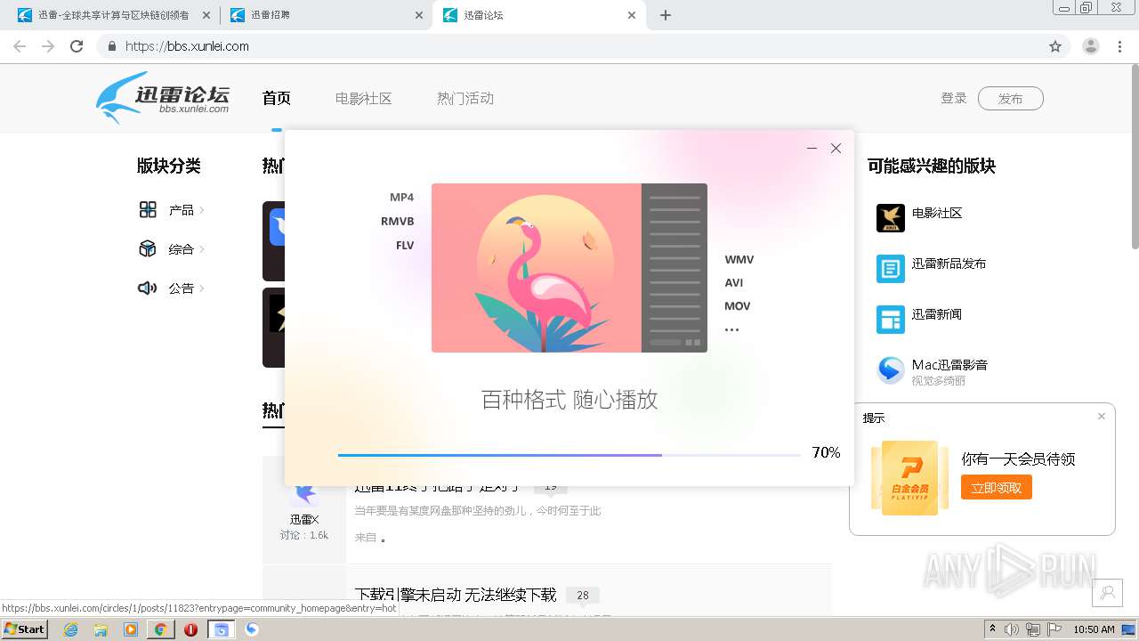Close the installer progress dialog
The height and width of the screenshot is (641, 1139).
pos(836,149)
